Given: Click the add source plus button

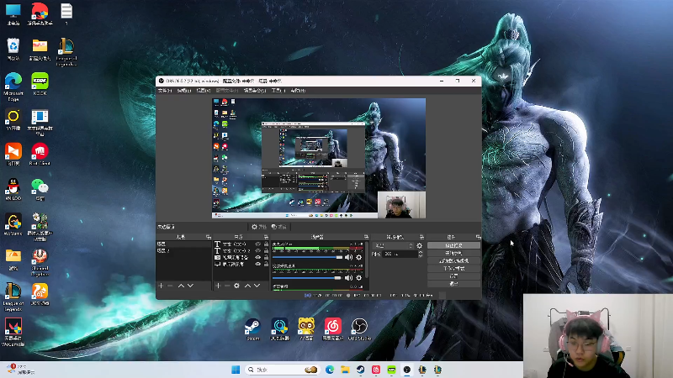Looking at the screenshot, I should pos(218,286).
